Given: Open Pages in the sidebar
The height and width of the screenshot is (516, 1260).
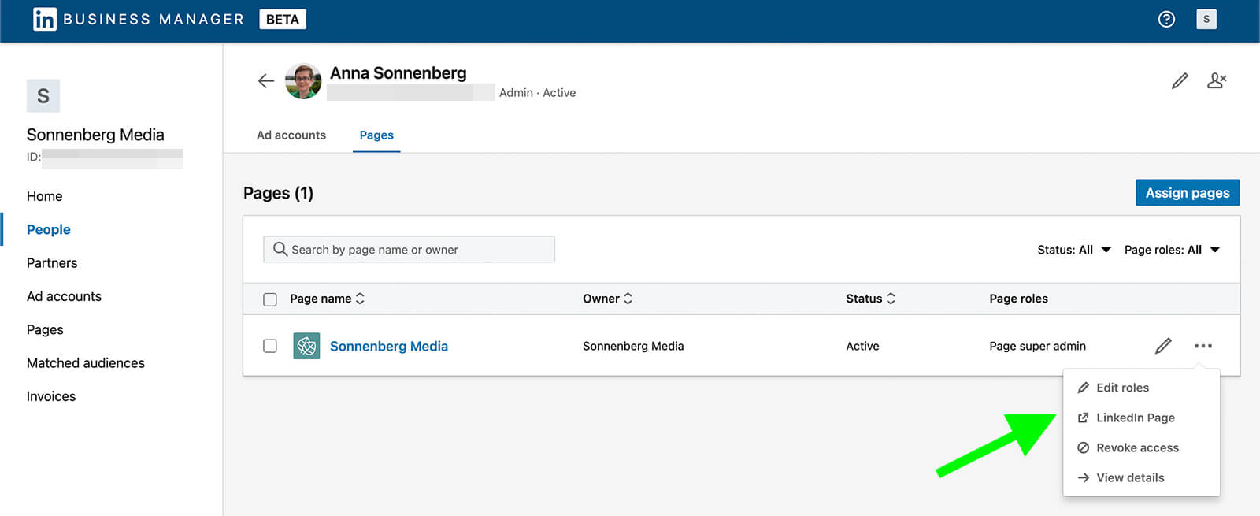Looking at the screenshot, I should (x=45, y=329).
